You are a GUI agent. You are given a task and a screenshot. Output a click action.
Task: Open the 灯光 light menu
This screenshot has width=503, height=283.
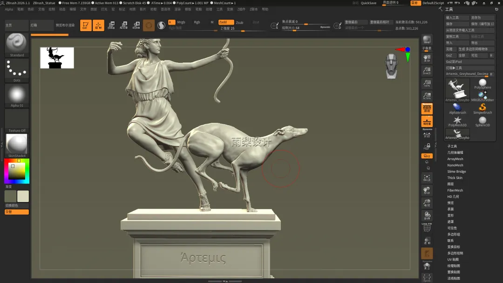click(104, 9)
